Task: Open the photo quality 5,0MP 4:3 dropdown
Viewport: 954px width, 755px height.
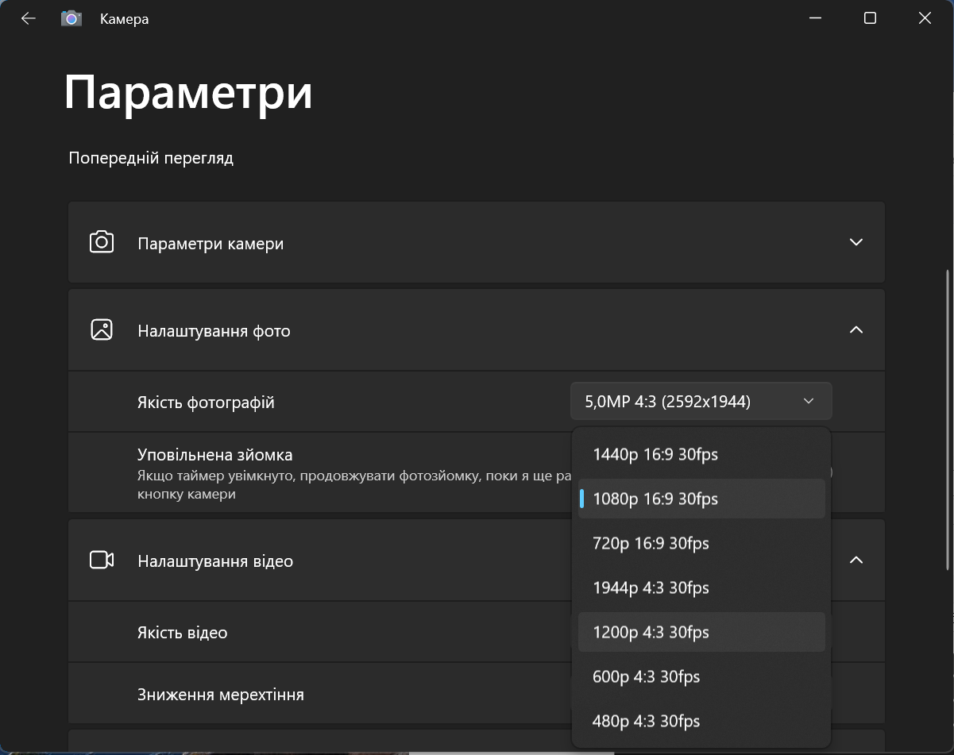Action: [x=701, y=401]
